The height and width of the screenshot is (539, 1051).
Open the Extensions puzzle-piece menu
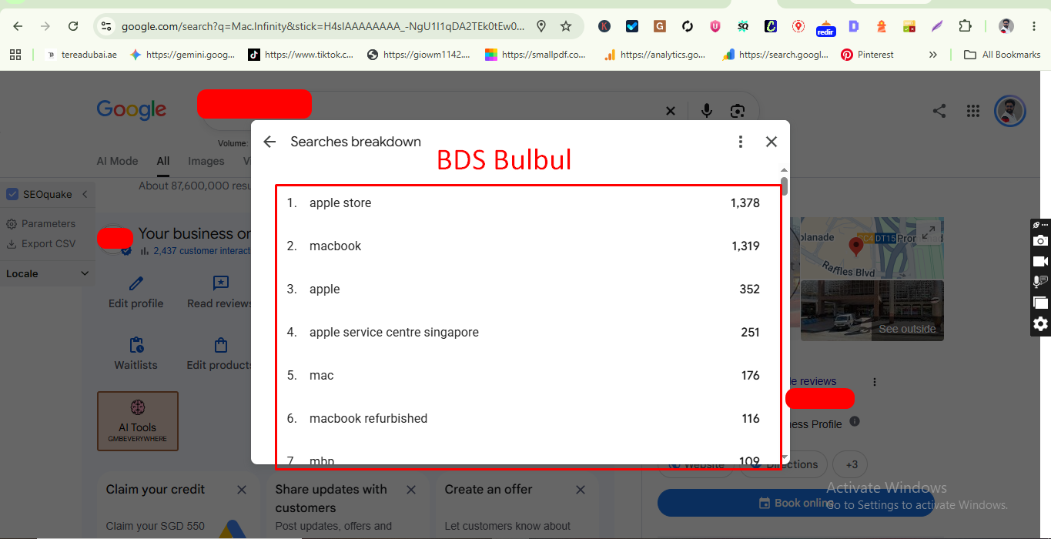point(966,26)
